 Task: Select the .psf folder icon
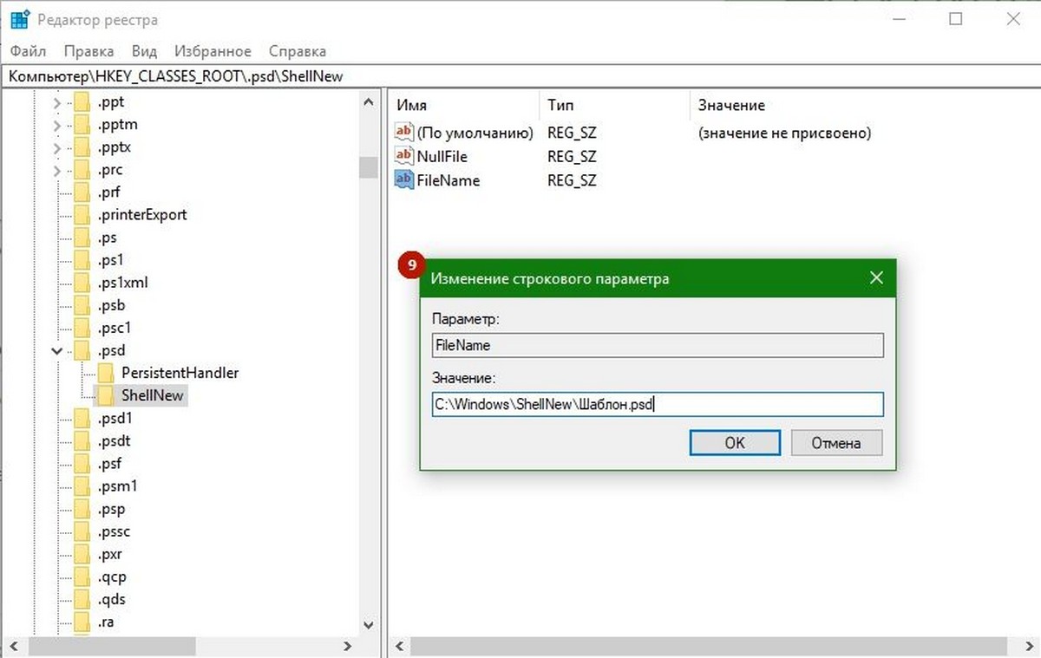pos(82,464)
